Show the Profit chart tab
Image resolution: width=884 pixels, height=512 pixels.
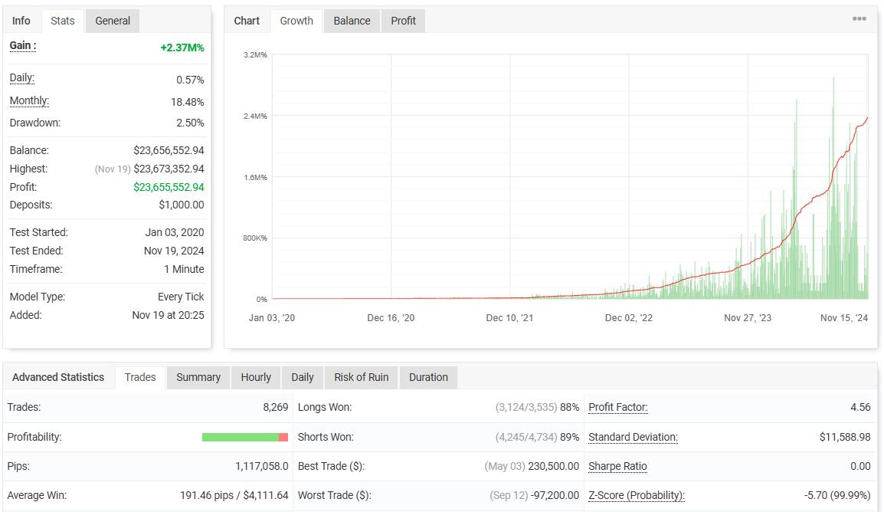pyautogui.click(x=403, y=21)
